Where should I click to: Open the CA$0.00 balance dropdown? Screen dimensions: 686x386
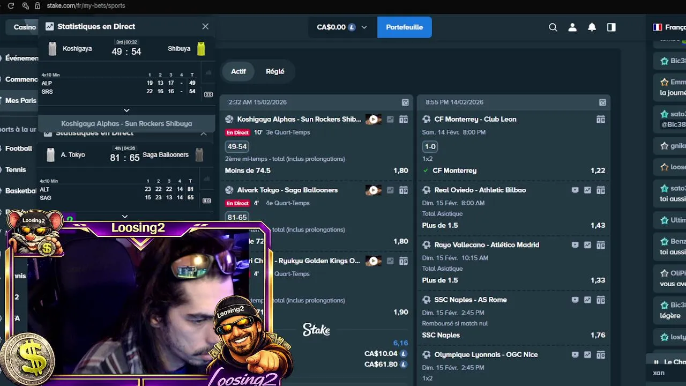click(x=342, y=27)
